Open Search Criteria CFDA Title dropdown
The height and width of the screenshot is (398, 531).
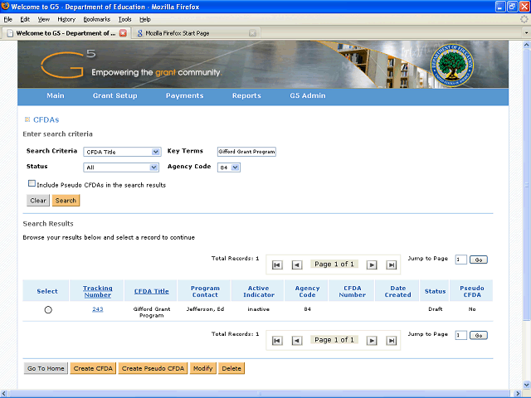(121, 152)
